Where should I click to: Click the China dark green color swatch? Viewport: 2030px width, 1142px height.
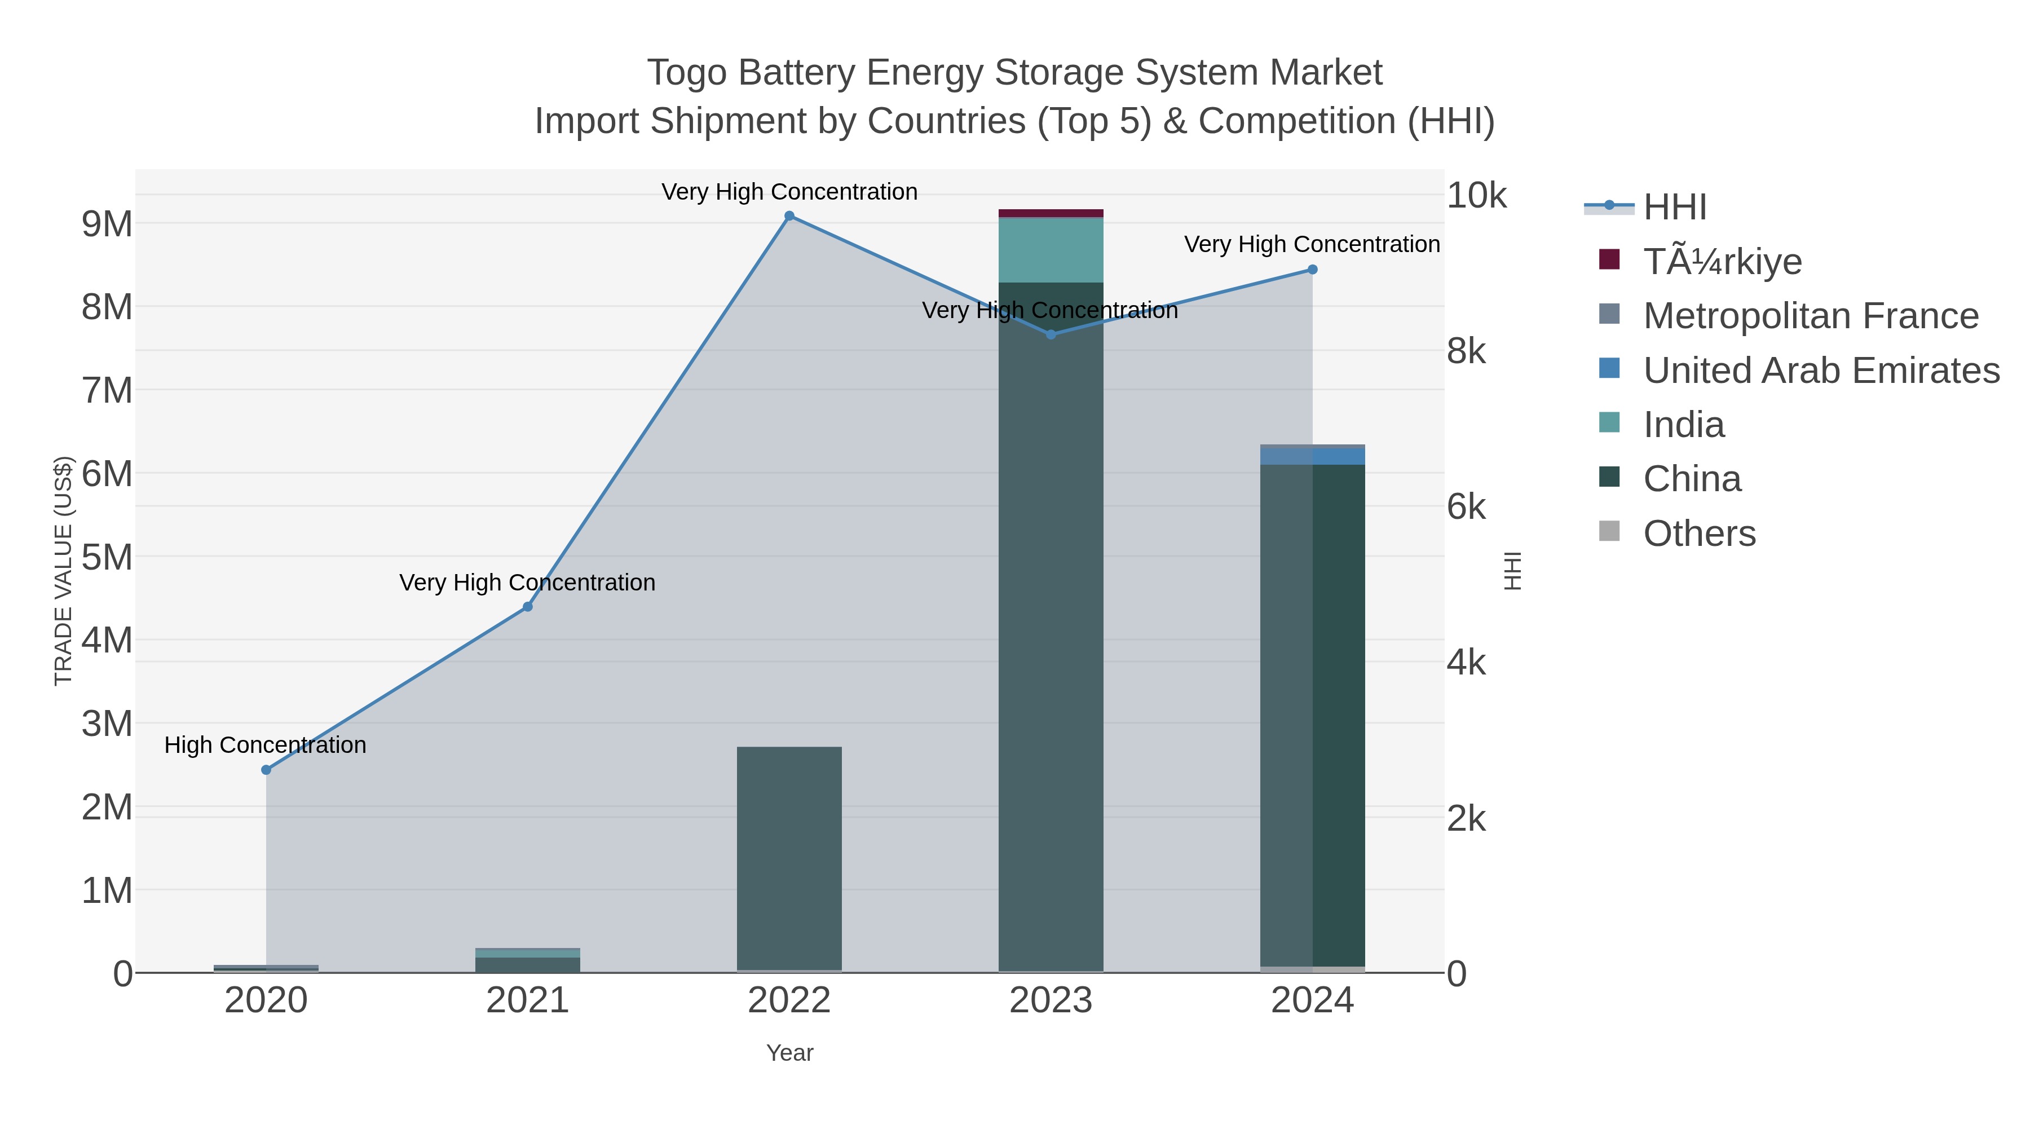coord(1609,477)
